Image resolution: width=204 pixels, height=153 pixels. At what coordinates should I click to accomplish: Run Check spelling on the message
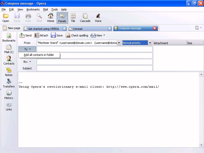[x=77, y=35]
